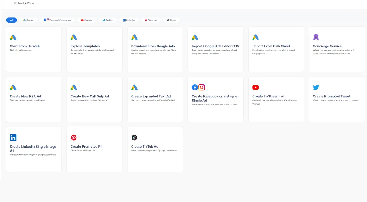Click the Google Ads icon on Import Excel Bulk Sheet card
Screen dimensions: 367x202
(255, 37)
